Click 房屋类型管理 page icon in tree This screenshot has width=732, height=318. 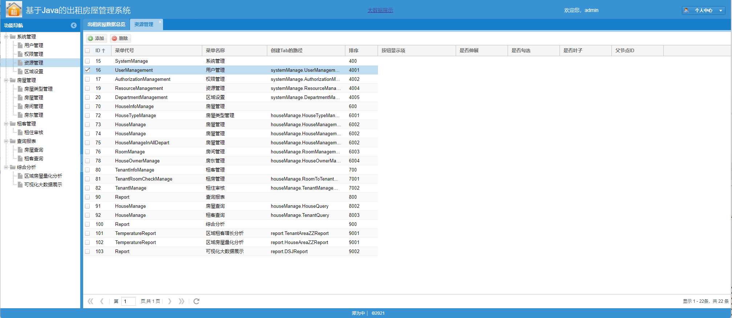[20, 89]
